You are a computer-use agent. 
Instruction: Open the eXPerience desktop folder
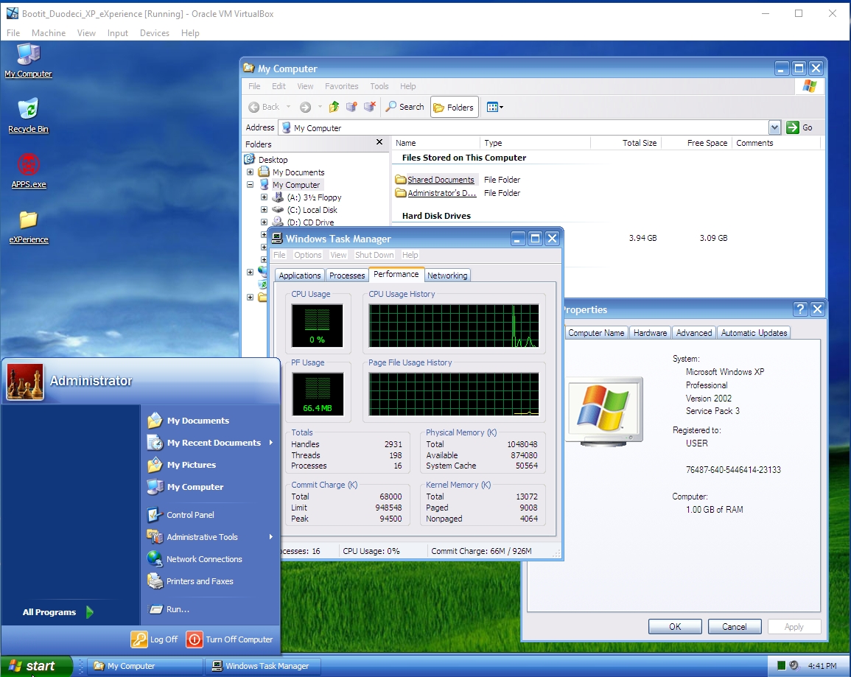tap(29, 226)
